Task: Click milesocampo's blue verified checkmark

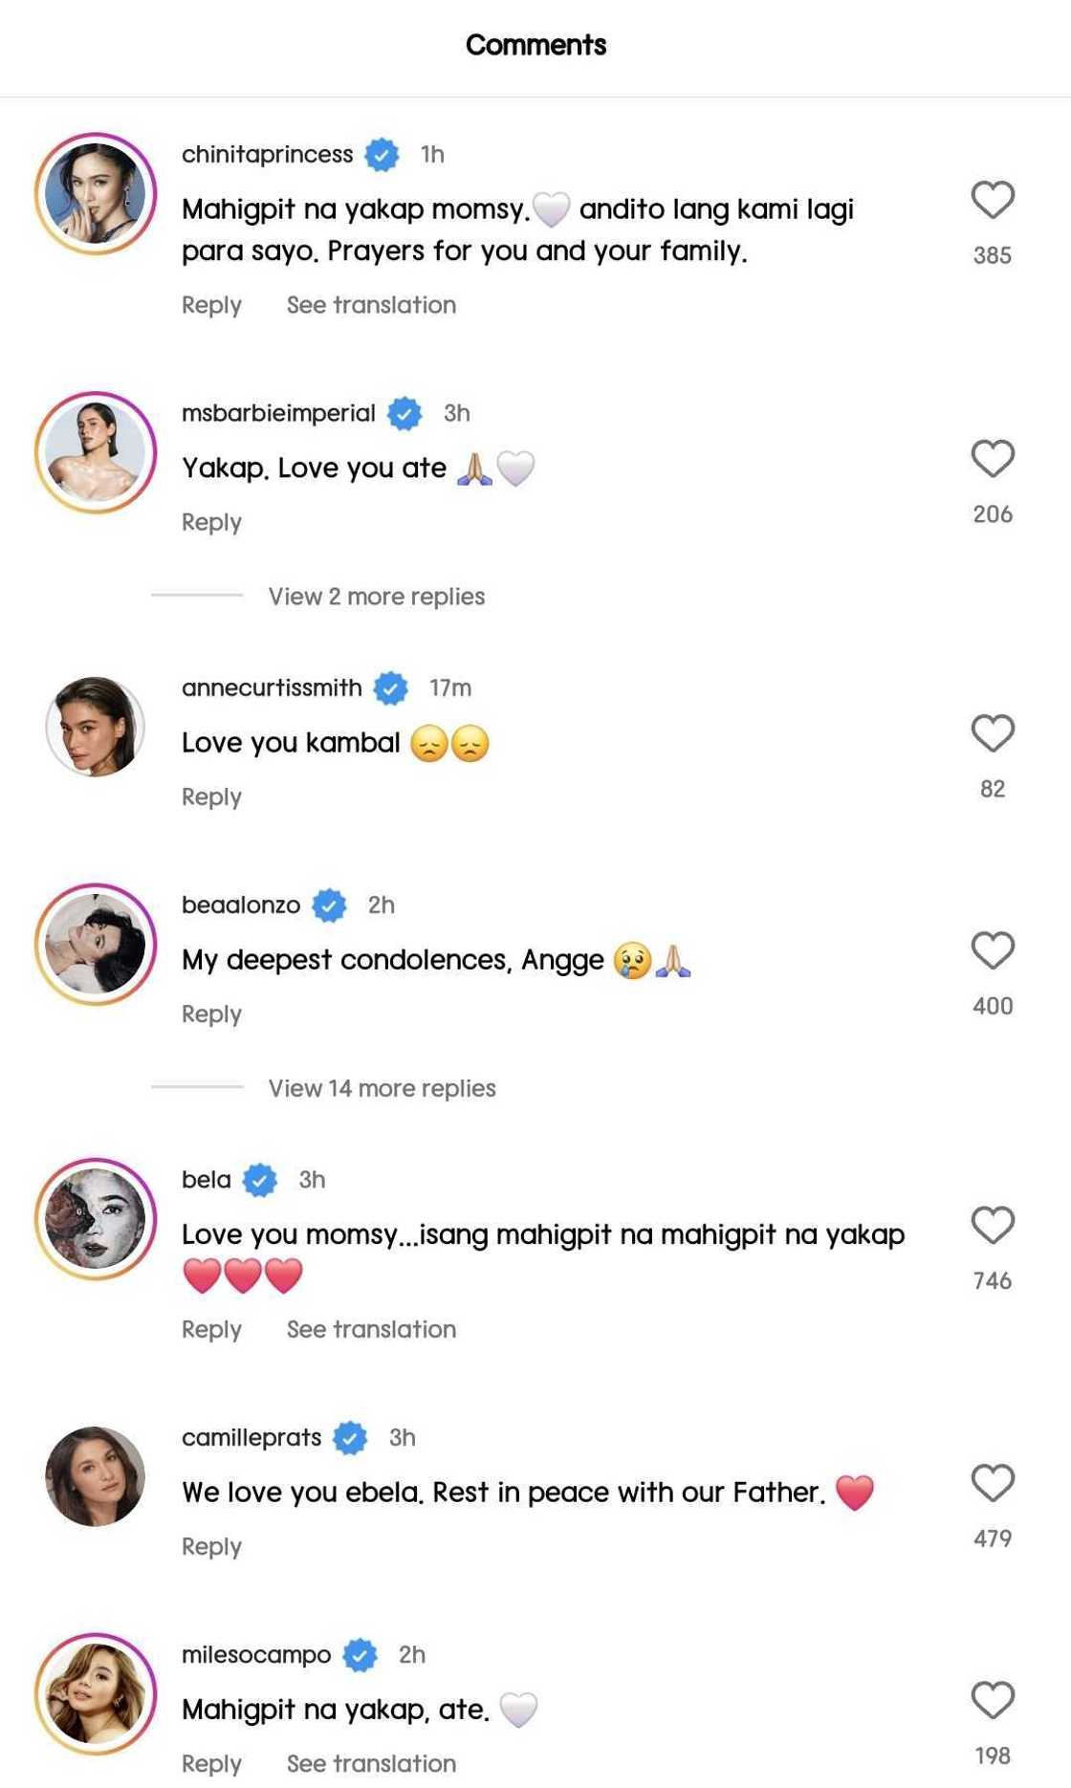Action: click(360, 1655)
